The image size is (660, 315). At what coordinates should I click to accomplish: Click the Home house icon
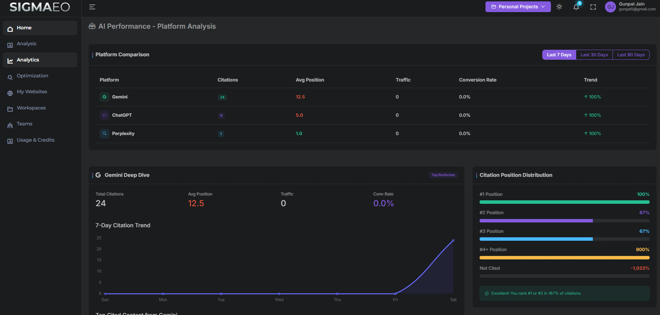(10, 29)
